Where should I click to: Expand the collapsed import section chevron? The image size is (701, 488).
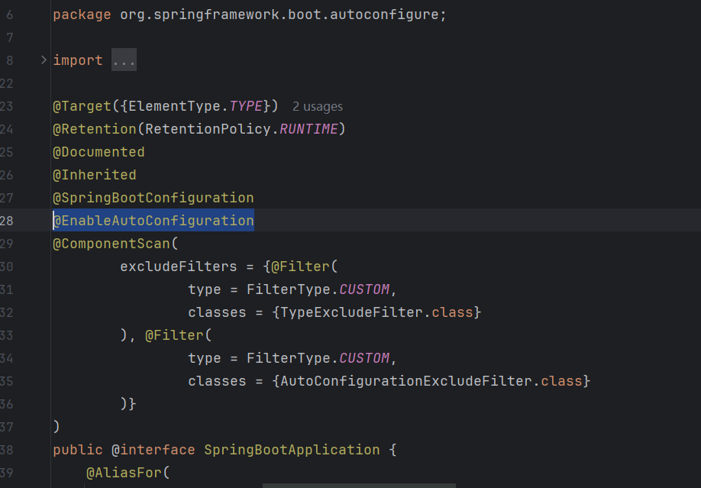(x=44, y=60)
